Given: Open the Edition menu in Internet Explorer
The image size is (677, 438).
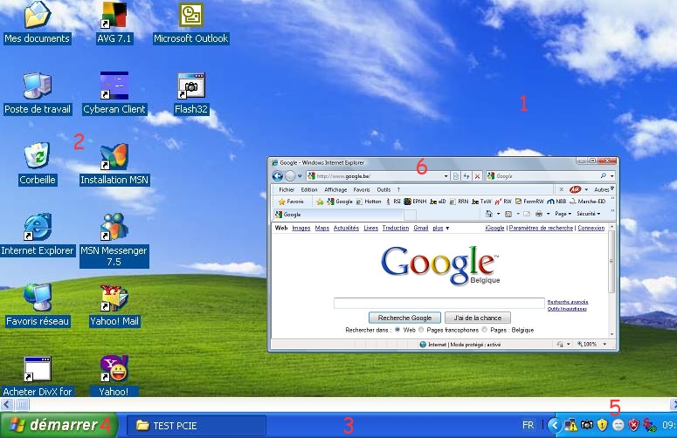Looking at the screenshot, I should coord(309,189).
